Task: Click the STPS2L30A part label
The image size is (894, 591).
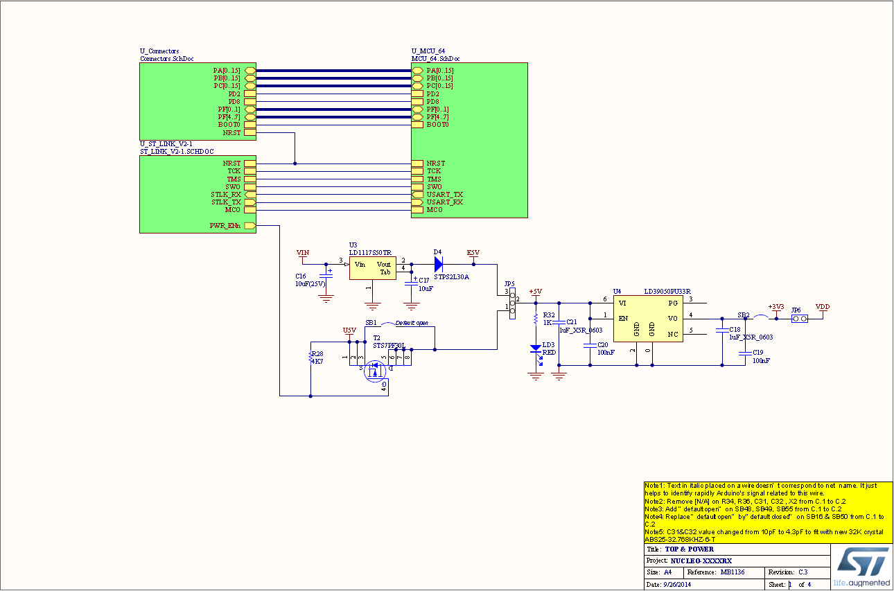Action: pos(451,276)
